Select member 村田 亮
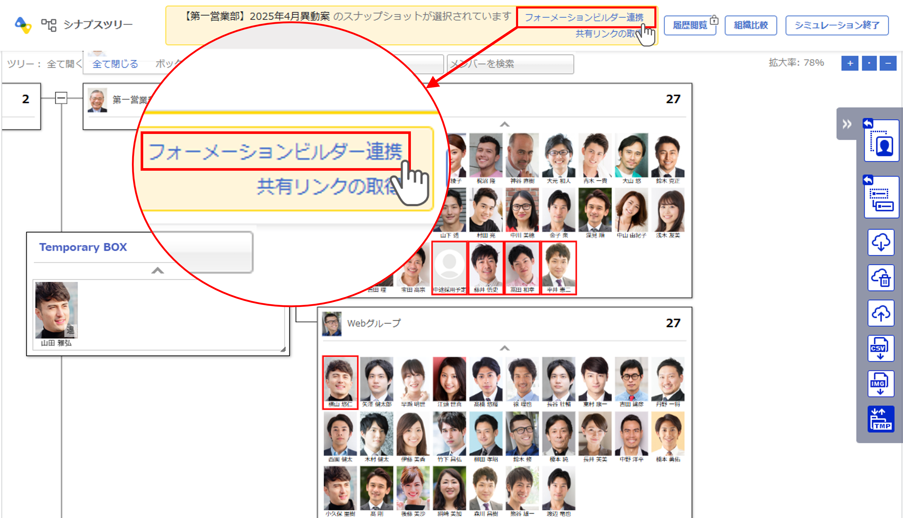903x518 pixels. click(x=486, y=213)
